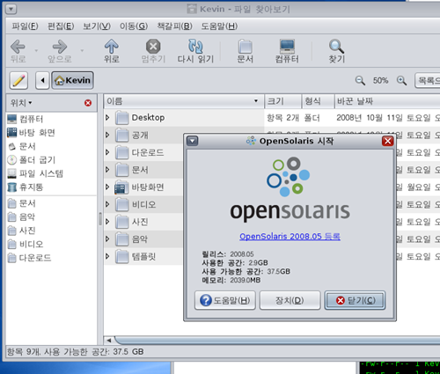Click the 장치(D) button in dialog
Screen dimensions: 440x374
290,300
